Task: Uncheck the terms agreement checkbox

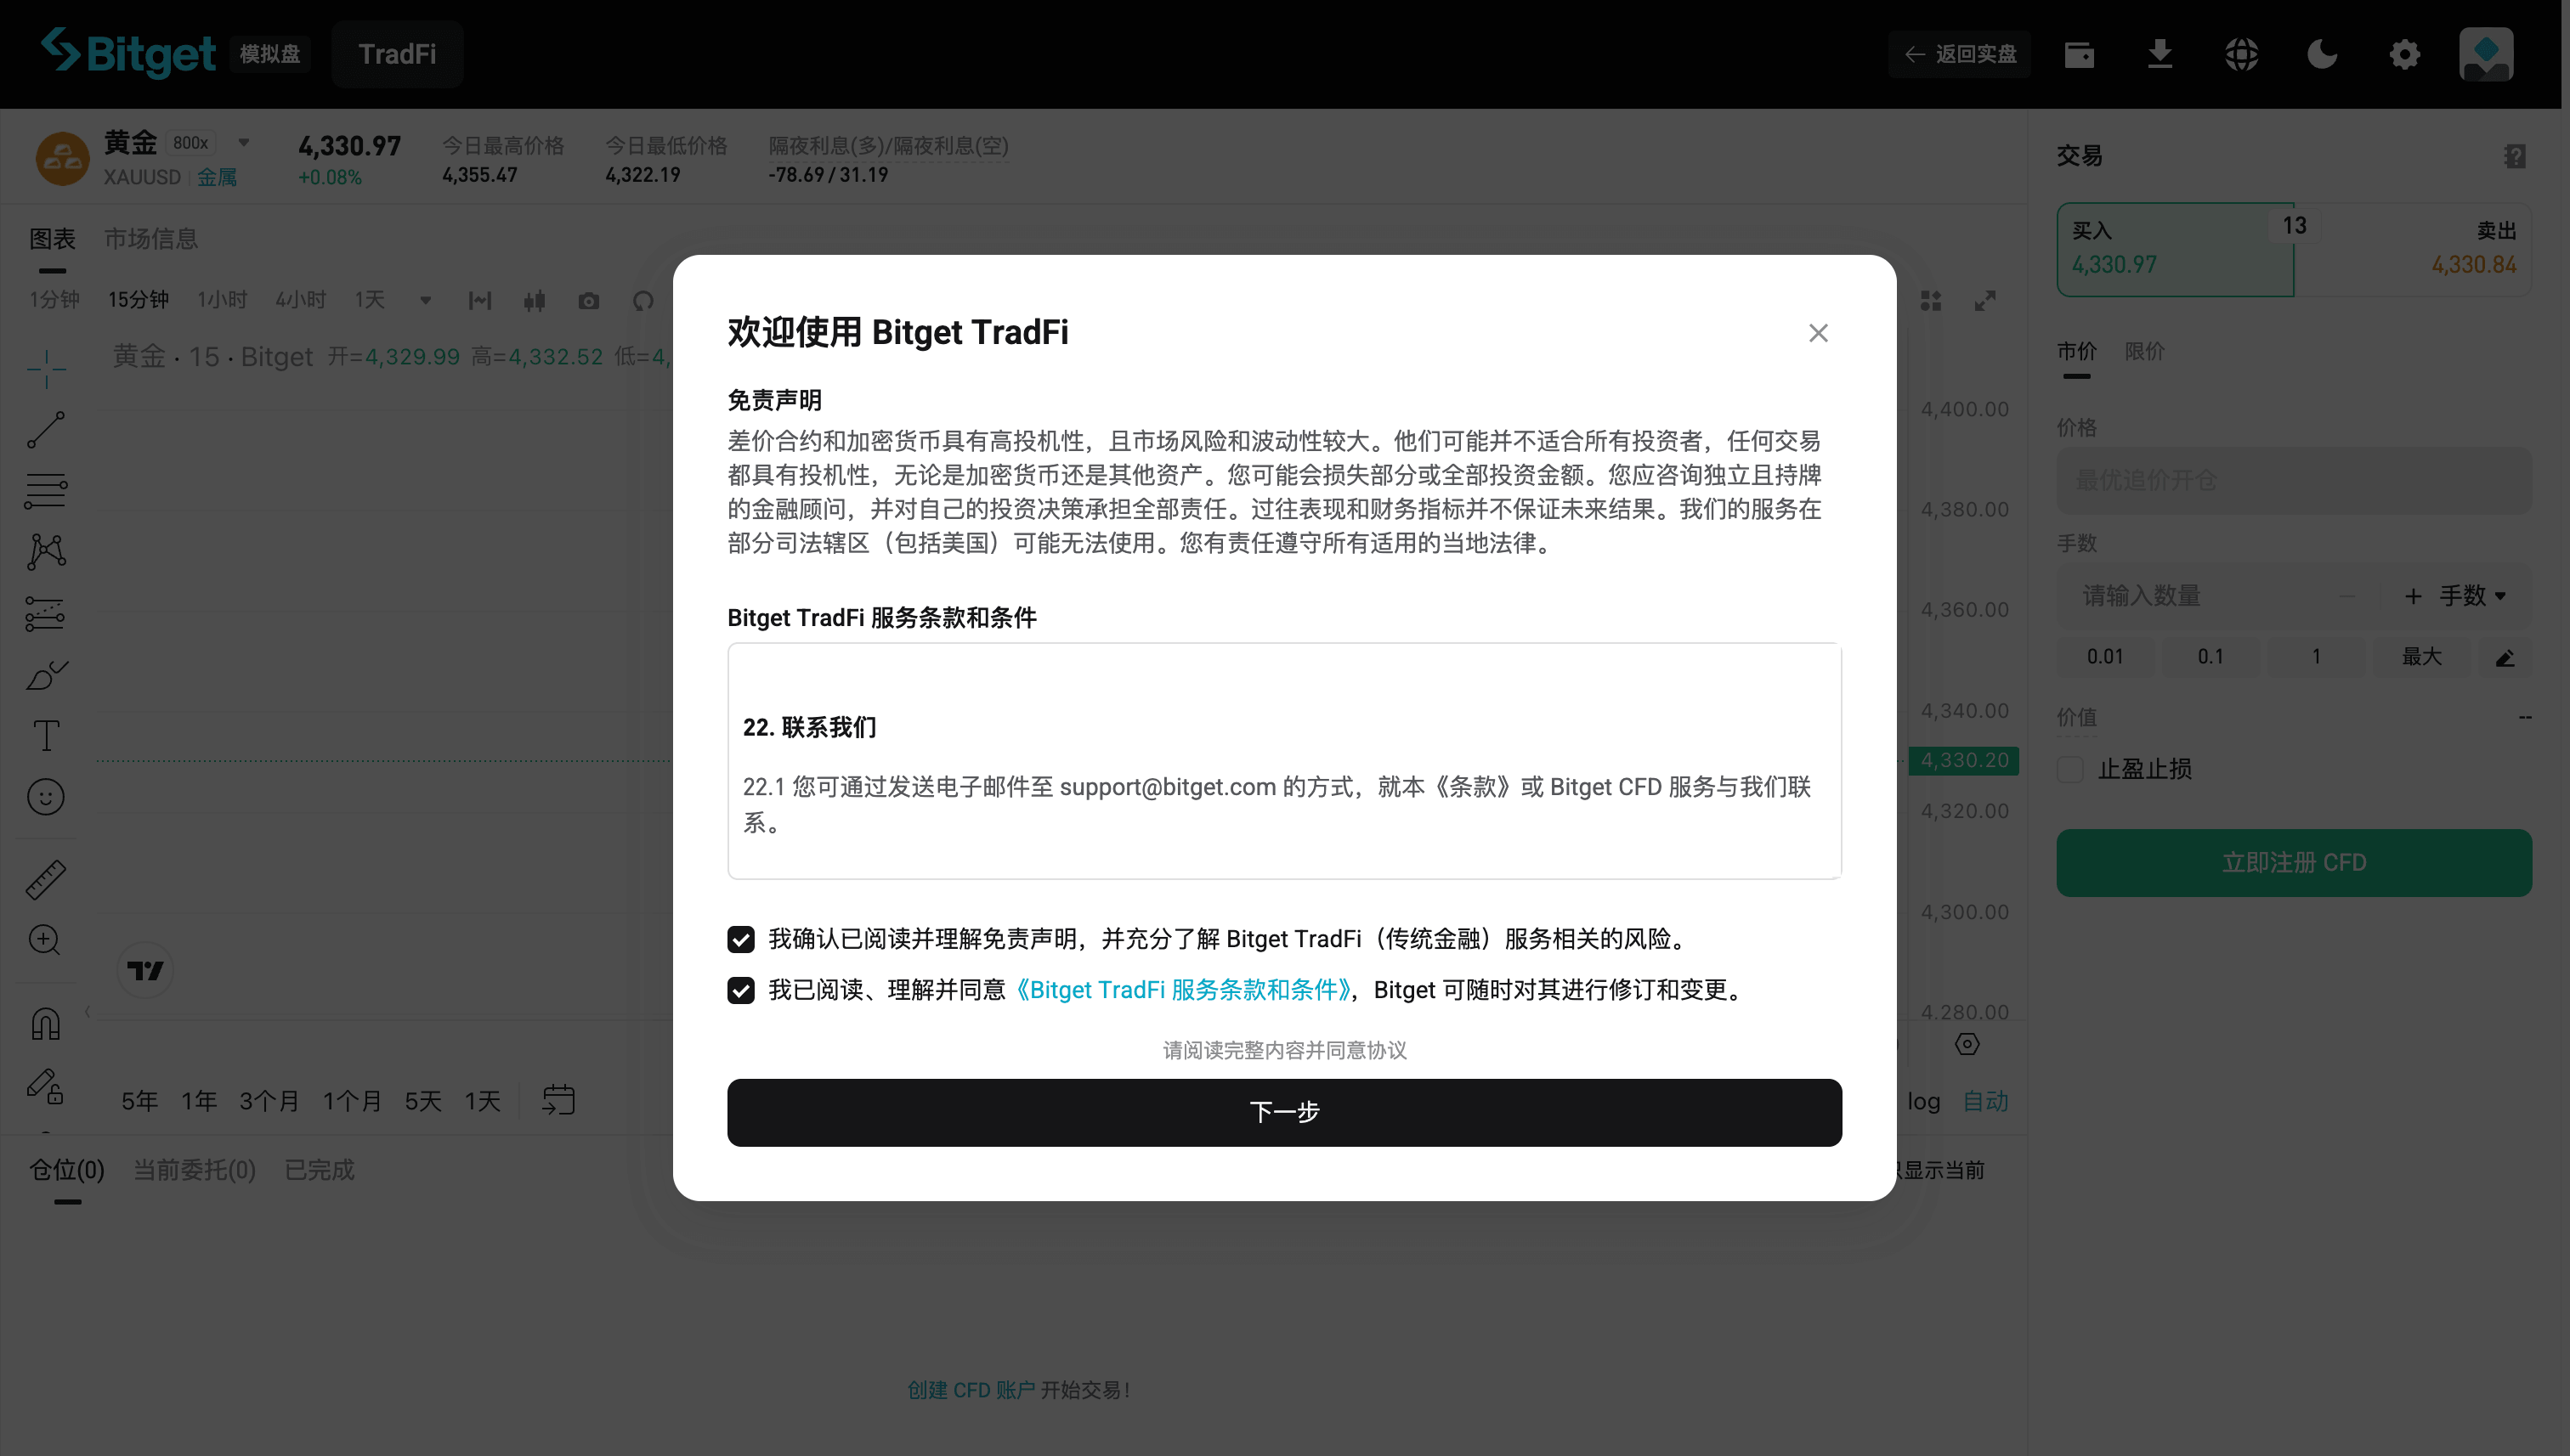Action: coord(740,990)
